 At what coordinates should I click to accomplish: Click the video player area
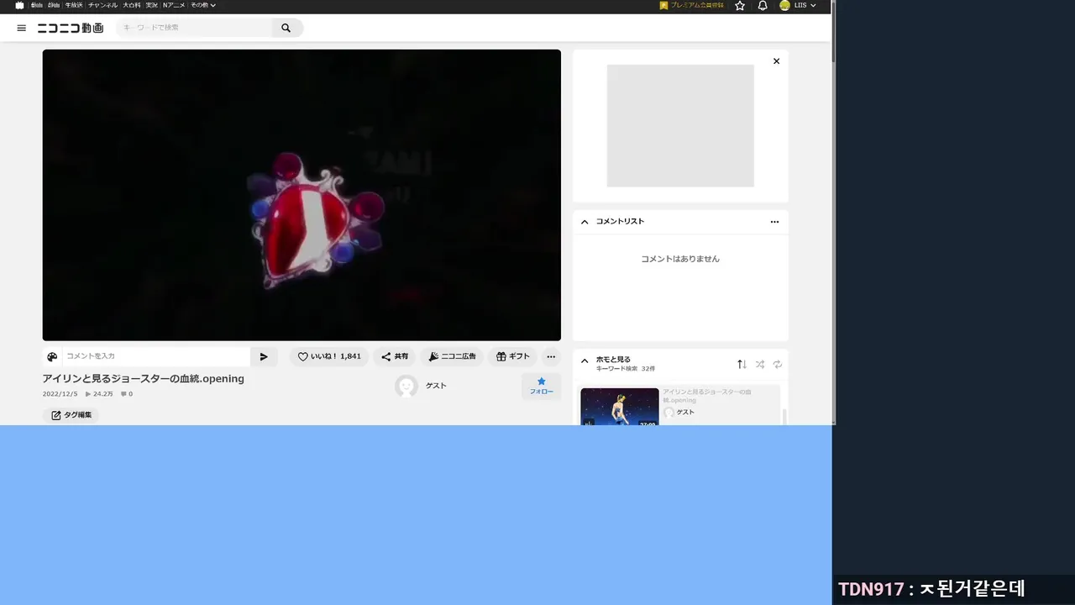(302, 195)
